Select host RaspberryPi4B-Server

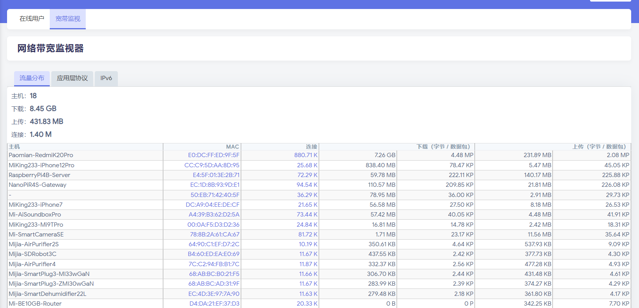coord(40,175)
